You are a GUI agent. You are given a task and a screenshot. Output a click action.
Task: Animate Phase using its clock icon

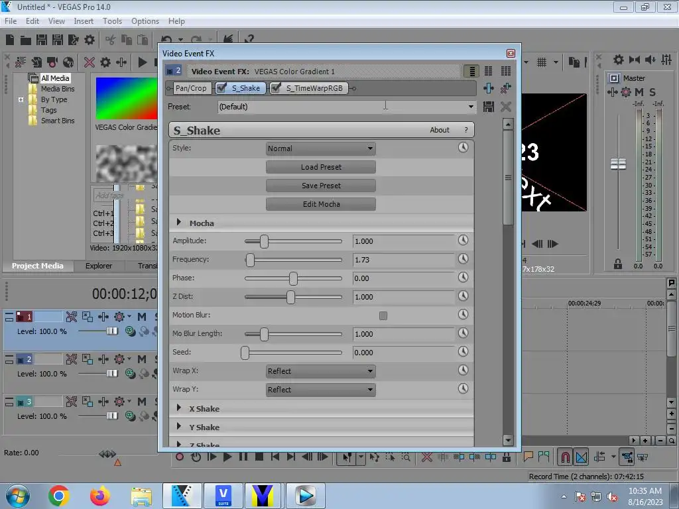[x=463, y=278]
